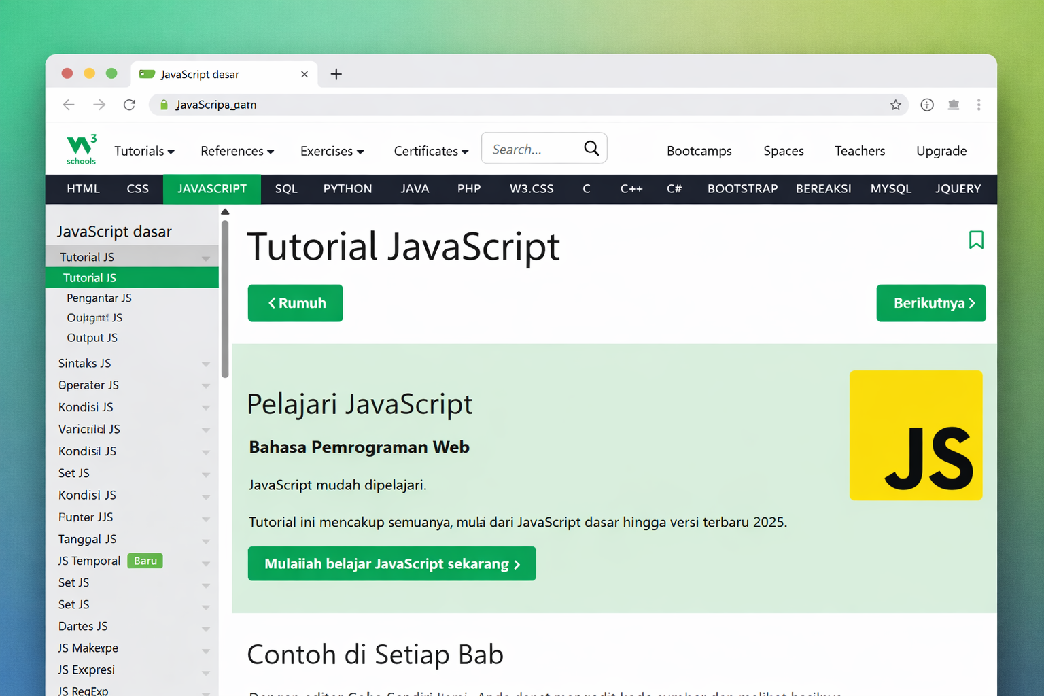Select the BOOTSTRAP topic tab
The image size is (1044, 696).
tap(742, 189)
